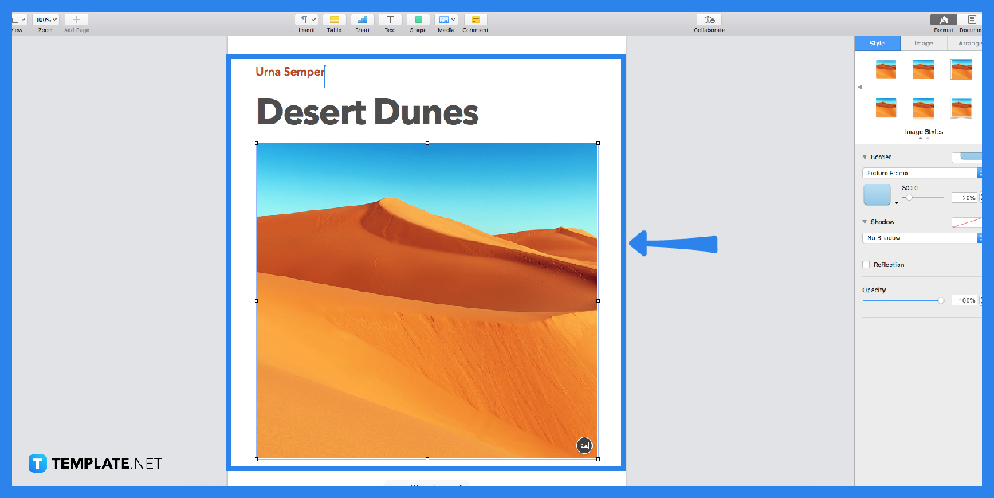Apply the bottom-middle reflection image style
This screenshot has height=498, width=994.
pyautogui.click(x=924, y=108)
